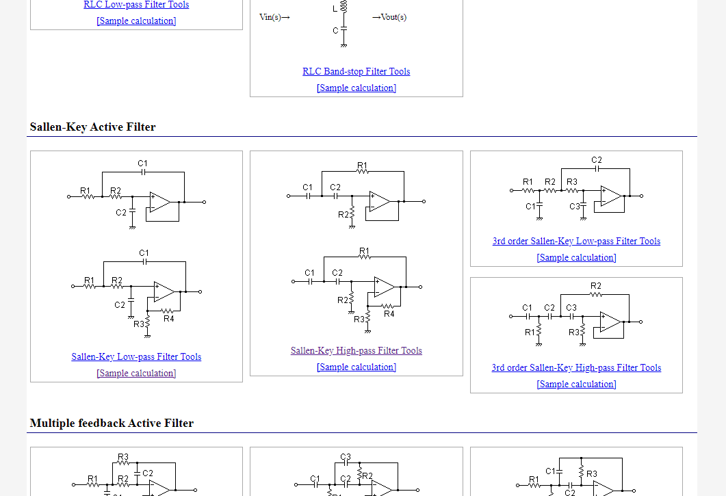The width and height of the screenshot is (726, 496).
Task: Click the unity-gain Sallen-Key low-pass circuit diagram
Action: click(x=136, y=193)
